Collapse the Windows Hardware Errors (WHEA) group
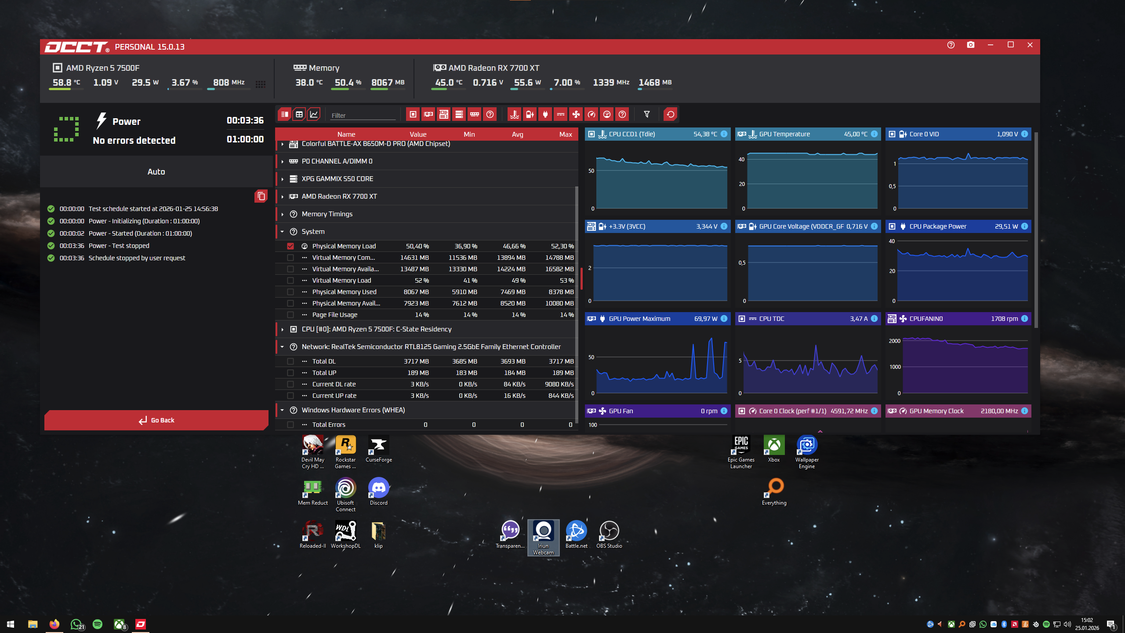This screenshot has width=1125, height=633. pos(282,410)
